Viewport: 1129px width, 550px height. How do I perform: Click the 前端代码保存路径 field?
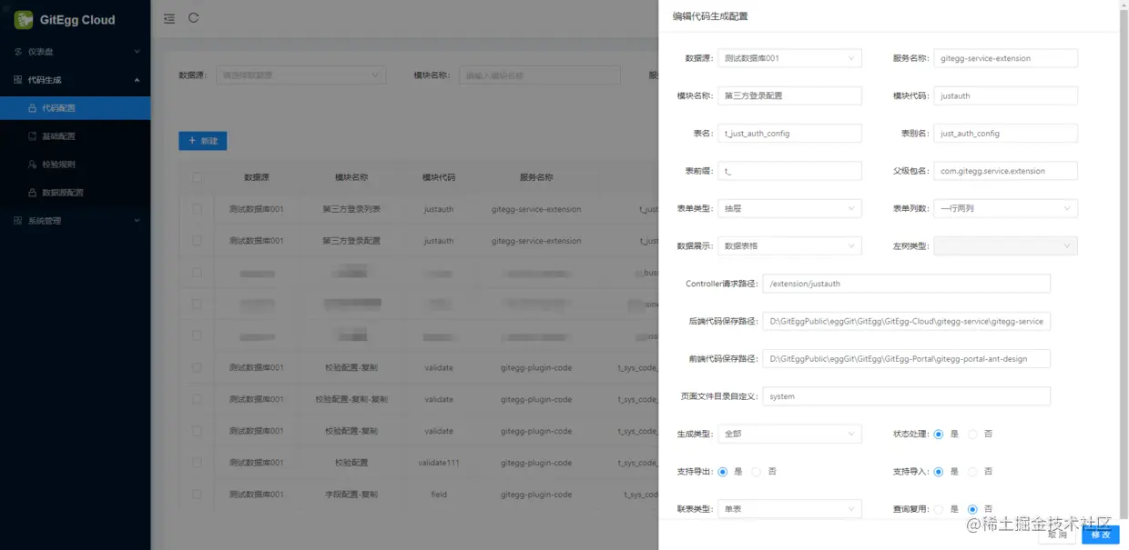(x=907, y=359)
